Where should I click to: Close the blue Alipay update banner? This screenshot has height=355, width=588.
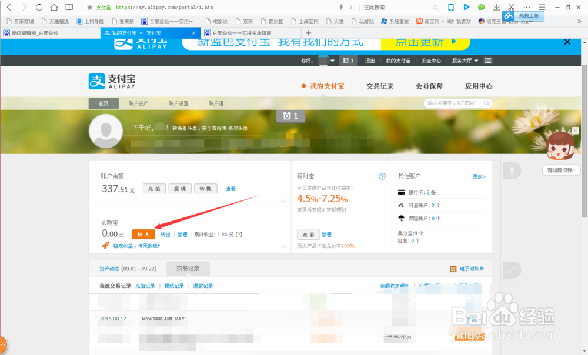coord(567,42)
